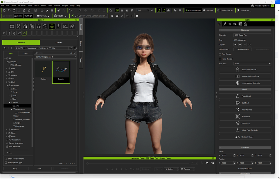Create a new project with the toolbar icon
The image size is (280, 179).
click(4, 10)
